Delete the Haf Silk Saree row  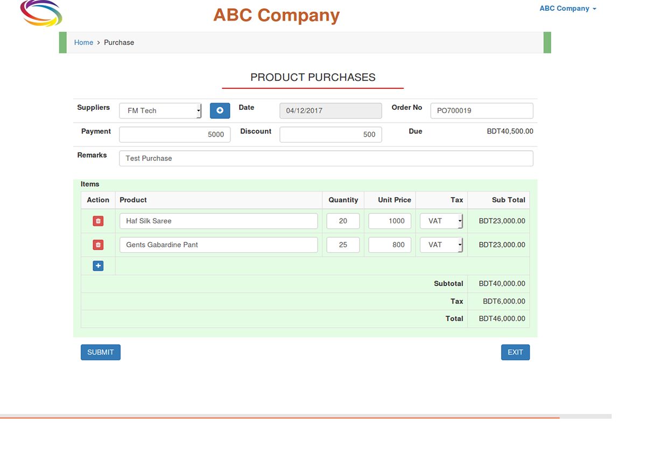[x=98, y=221]
